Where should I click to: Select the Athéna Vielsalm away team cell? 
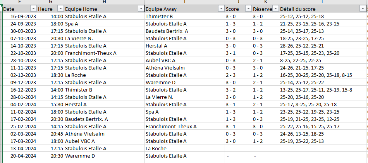pos(185,68)
